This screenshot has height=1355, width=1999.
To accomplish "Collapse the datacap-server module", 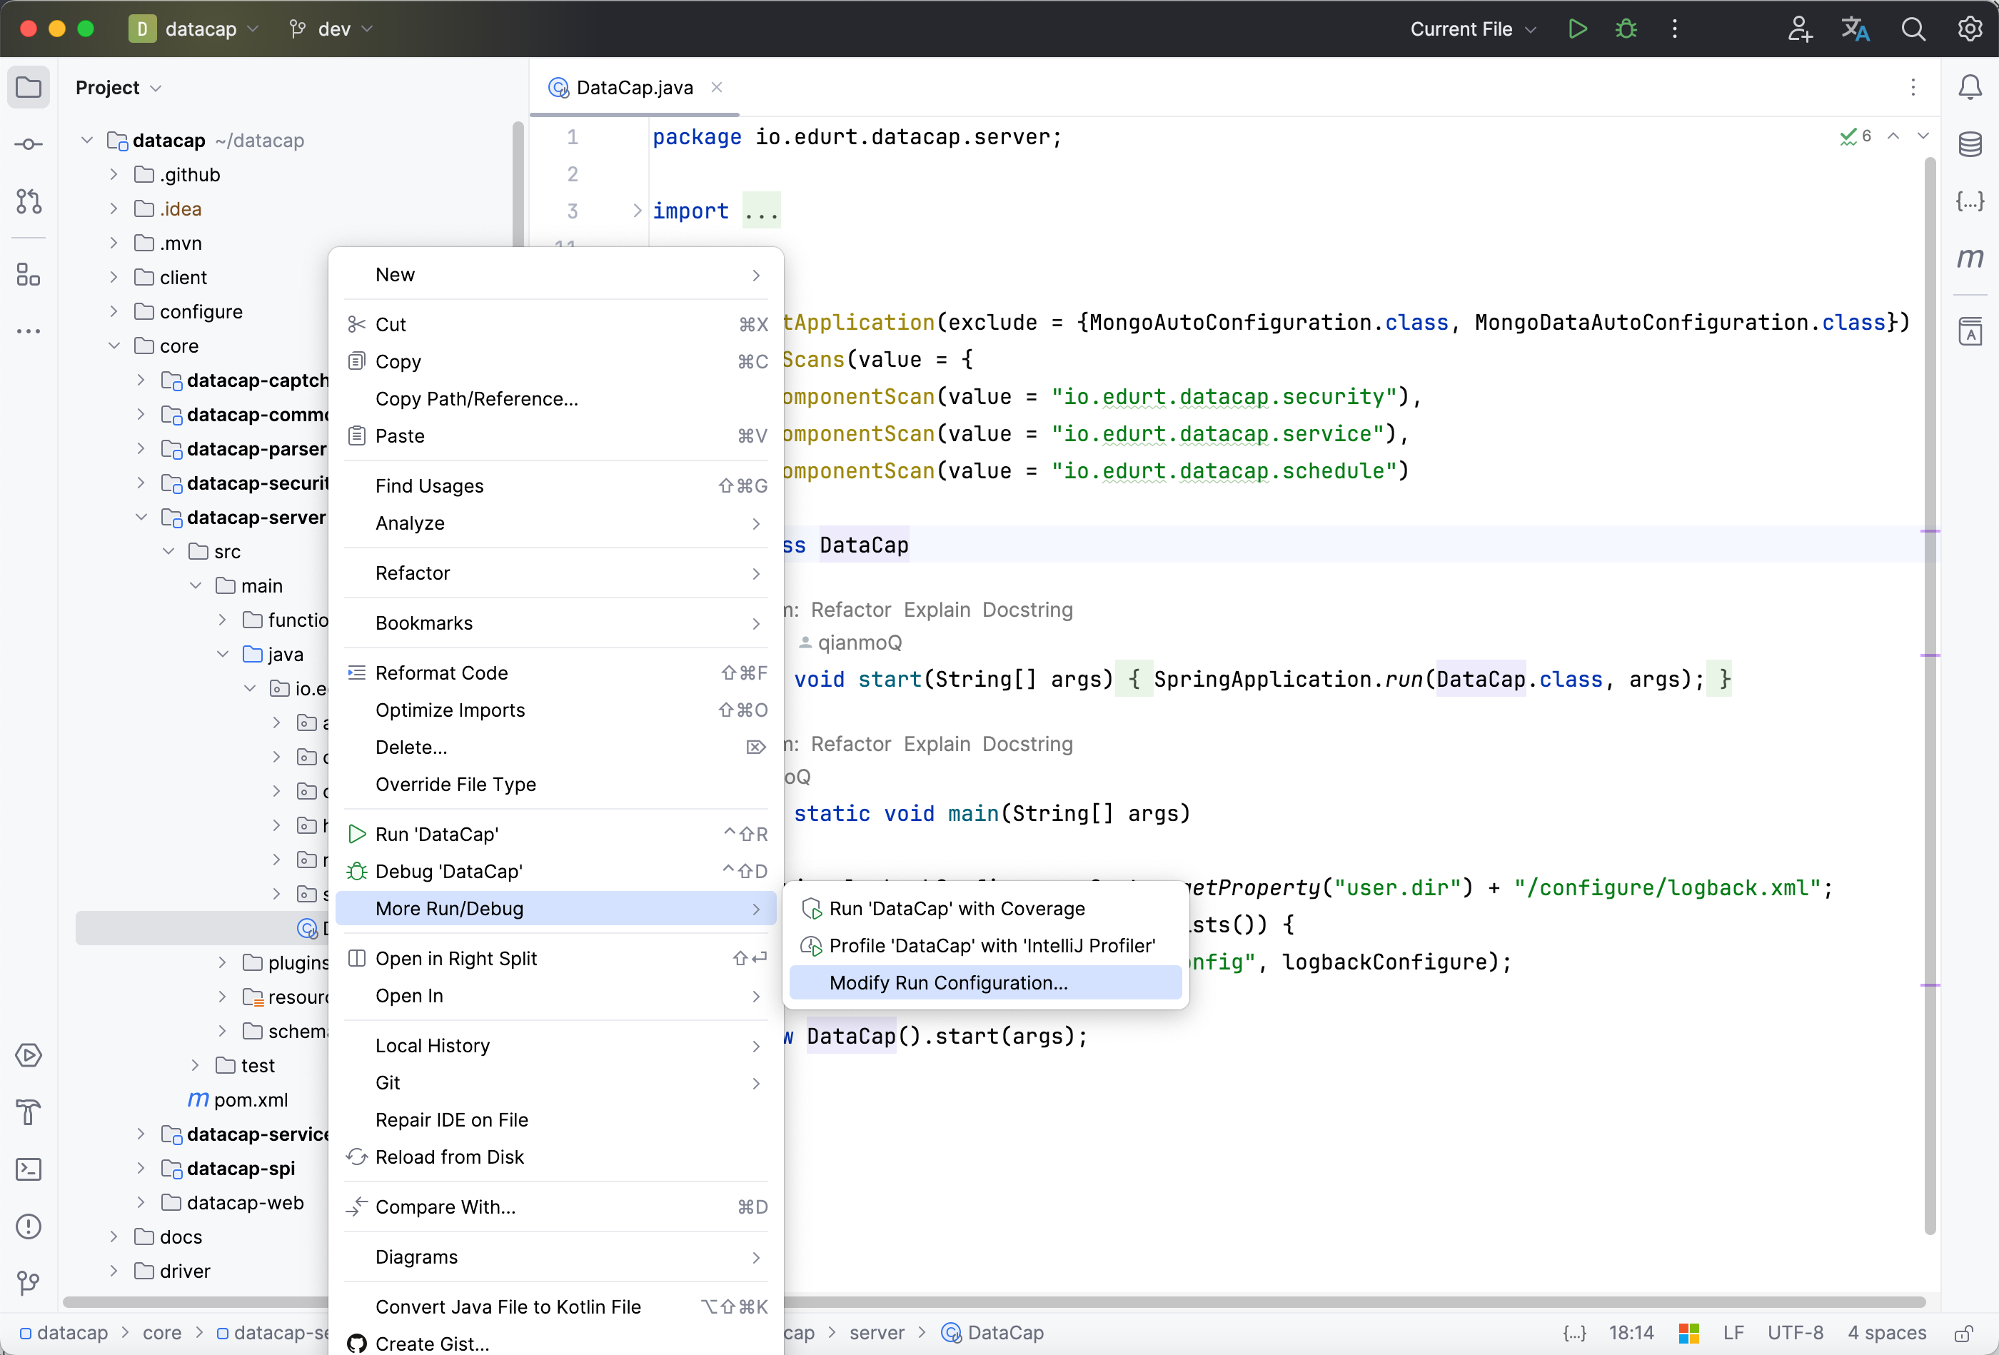I will click(x=141, y=517).
